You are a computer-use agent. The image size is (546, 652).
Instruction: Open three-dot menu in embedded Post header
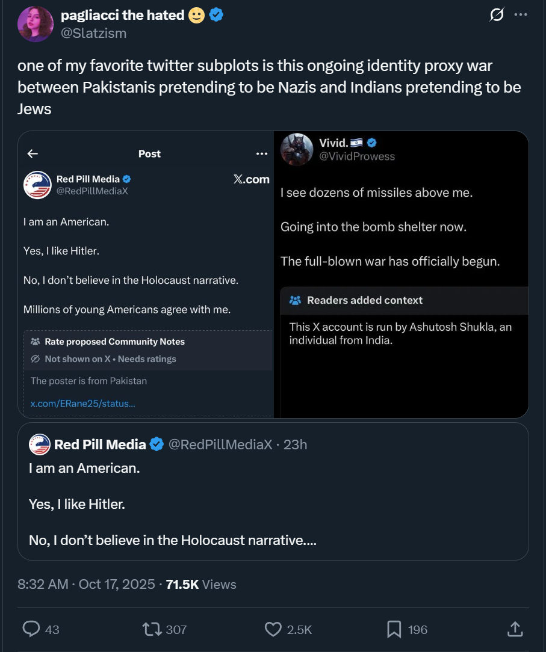(x=261, y=154)
